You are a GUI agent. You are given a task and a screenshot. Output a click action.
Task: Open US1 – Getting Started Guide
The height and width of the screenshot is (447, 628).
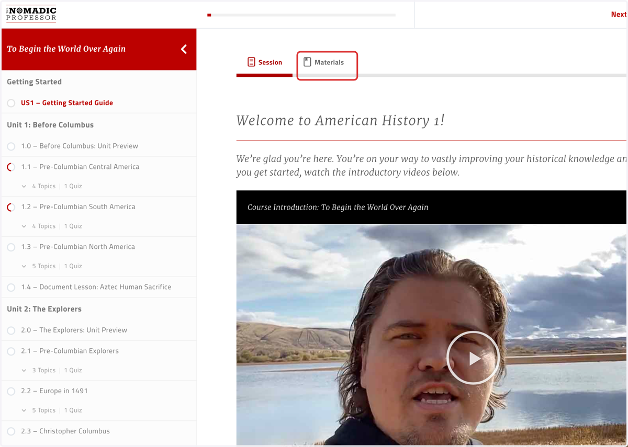pyautogui.click(x=67, y=103)
